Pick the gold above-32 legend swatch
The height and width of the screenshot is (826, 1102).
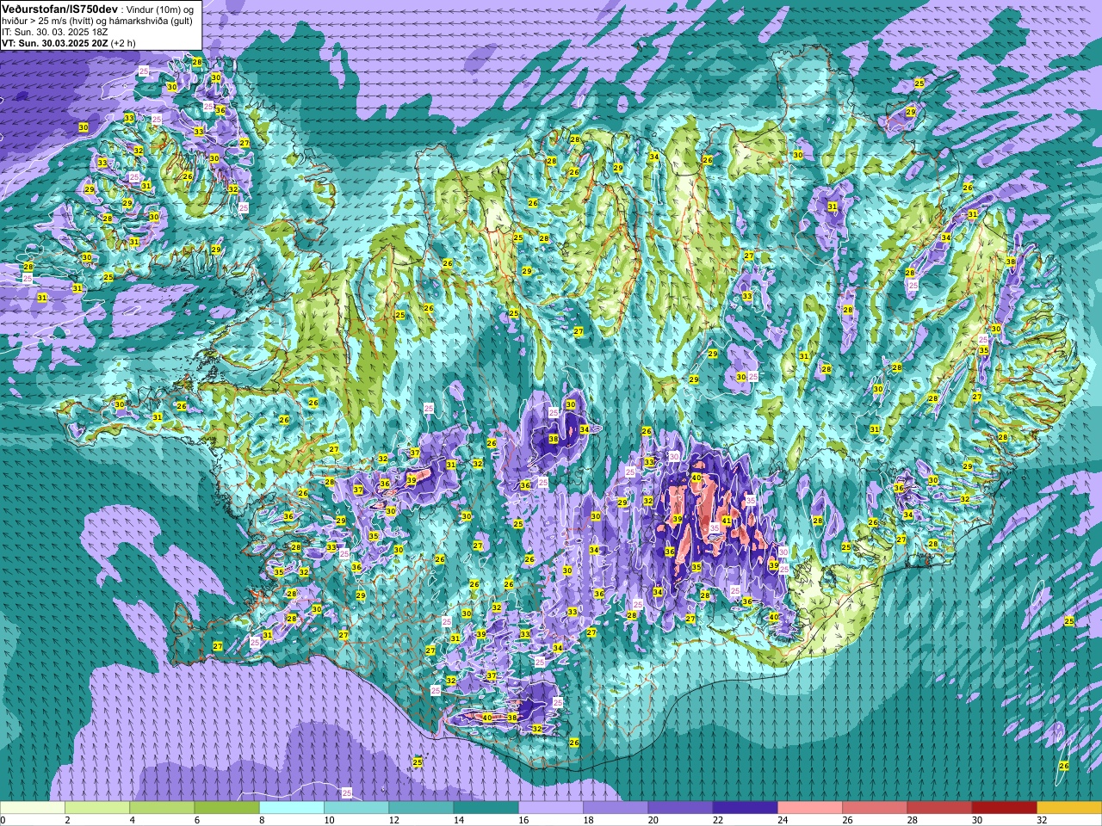pos(1069,808)
